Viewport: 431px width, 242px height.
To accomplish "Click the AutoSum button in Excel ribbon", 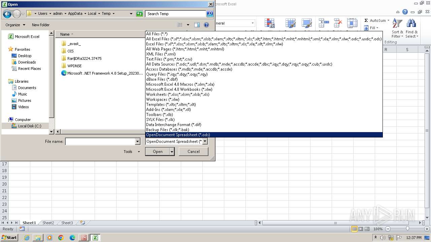I will (374, 21).
